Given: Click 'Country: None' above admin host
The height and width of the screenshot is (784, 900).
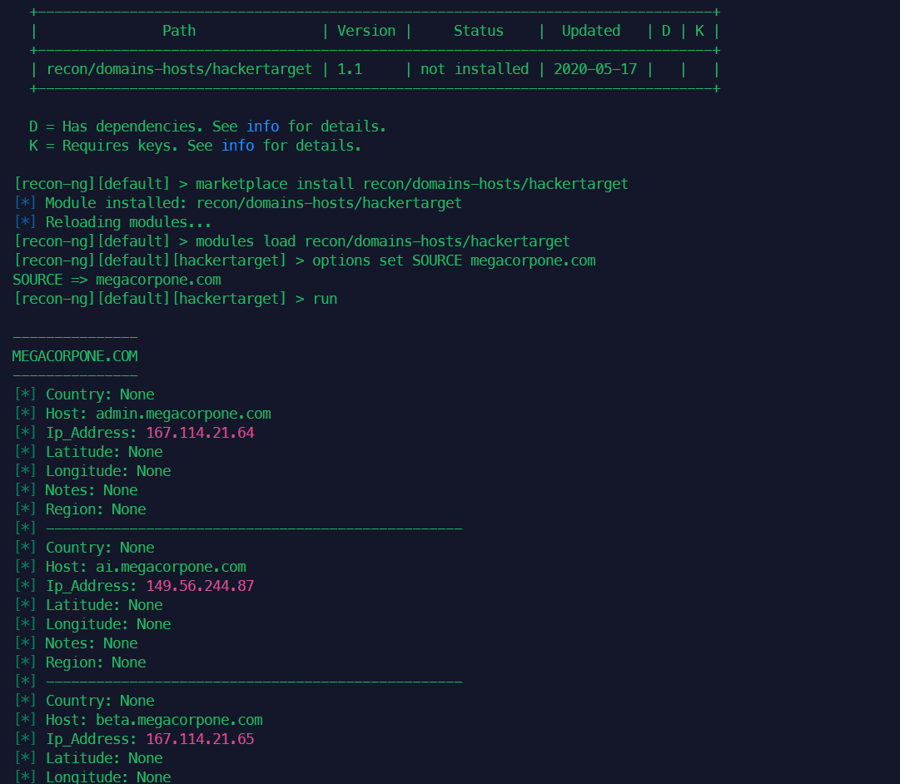Looking at the screenshot, I should (100, 394).
